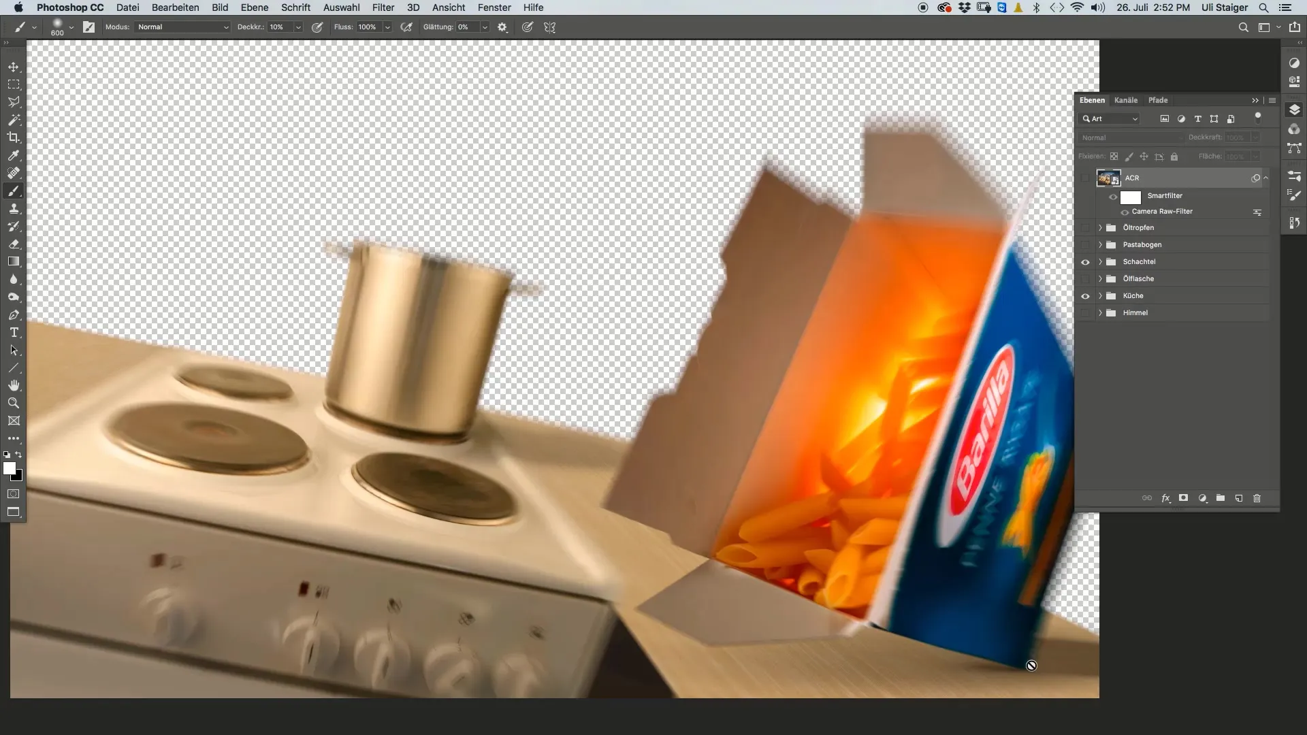Click the ACR layer thumbnail
1307x735 pixels.
1108,178
